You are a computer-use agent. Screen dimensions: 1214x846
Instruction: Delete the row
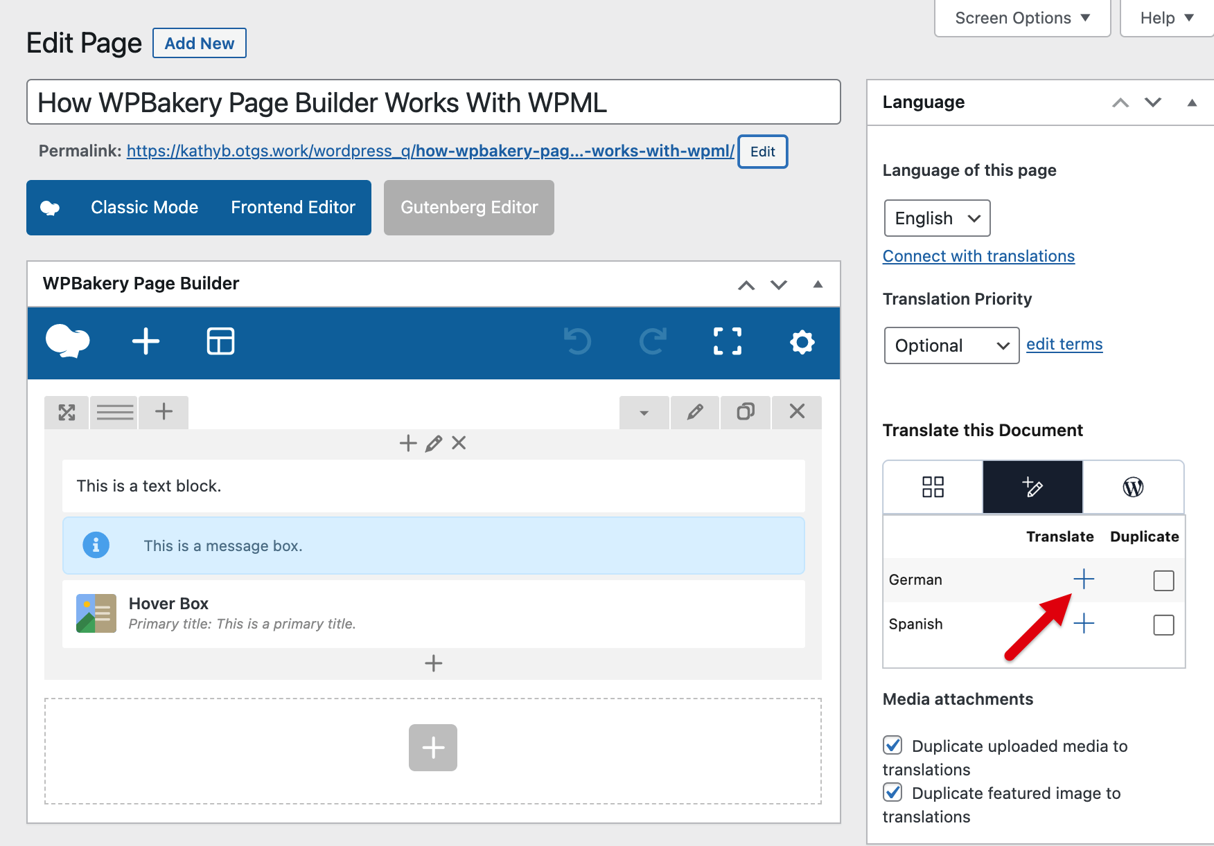[x=797, y=412]
